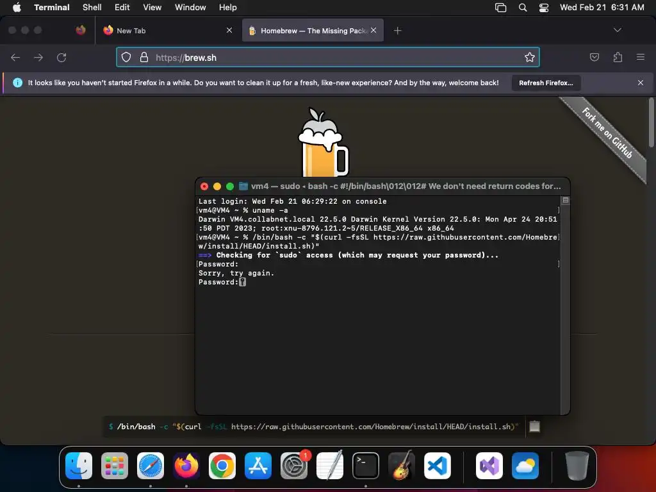Open the Edit menu

pyautogui.click(x=122, y=7)
